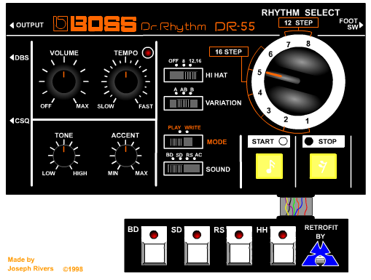Select rhythm position 4 on the dial
This screenshot has height=280, width=371.
point(260,92)
